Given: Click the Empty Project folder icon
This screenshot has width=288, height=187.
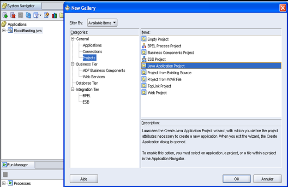Looking at the screenshot, I should (x=144, y=39).
